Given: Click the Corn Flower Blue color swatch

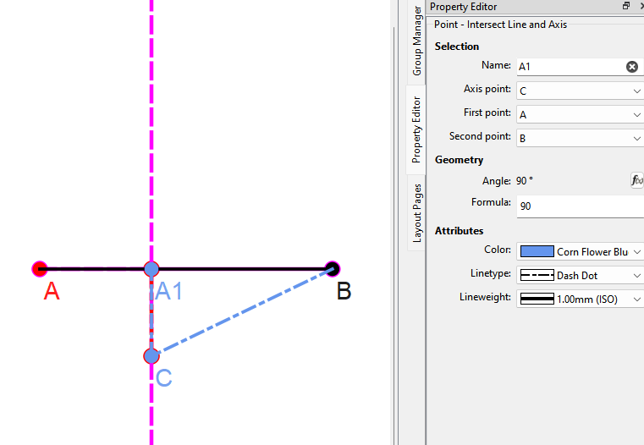Looking at the screenshot, I should 537,252.
